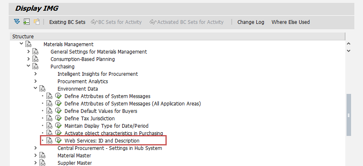Select Activate object characteristics in Purchasing text
This screenshot has height=166, width=363.
tap(114, 133)
